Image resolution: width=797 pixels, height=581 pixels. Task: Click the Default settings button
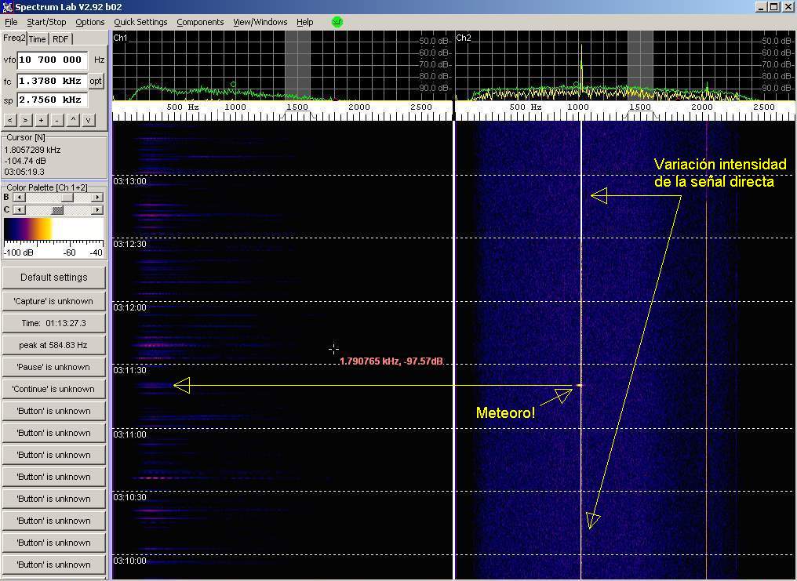[x=54, y=277]
